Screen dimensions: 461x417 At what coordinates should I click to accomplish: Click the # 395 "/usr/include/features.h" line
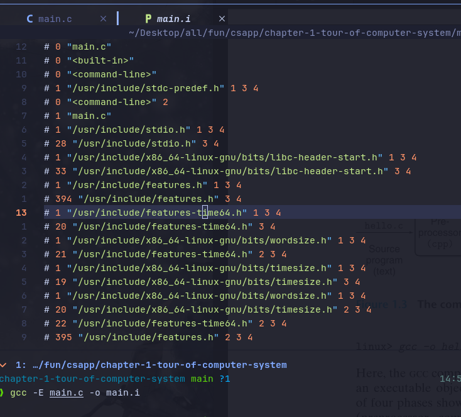click(x=148, y=338)
